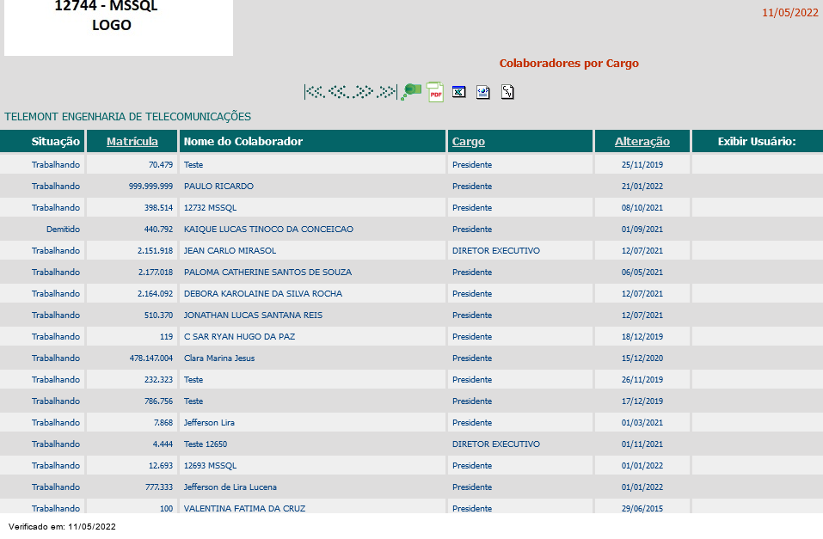Click Presidente cargo in PAULO RICARDO row
Screen dimensions: 823x539
[472, 187]
